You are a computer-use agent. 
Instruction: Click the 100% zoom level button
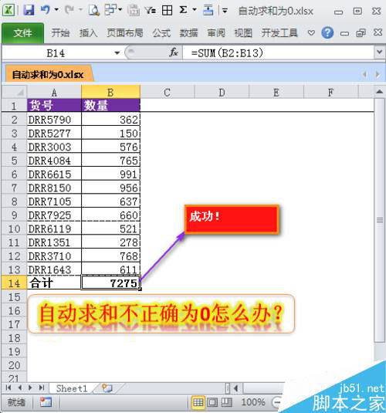253,402
